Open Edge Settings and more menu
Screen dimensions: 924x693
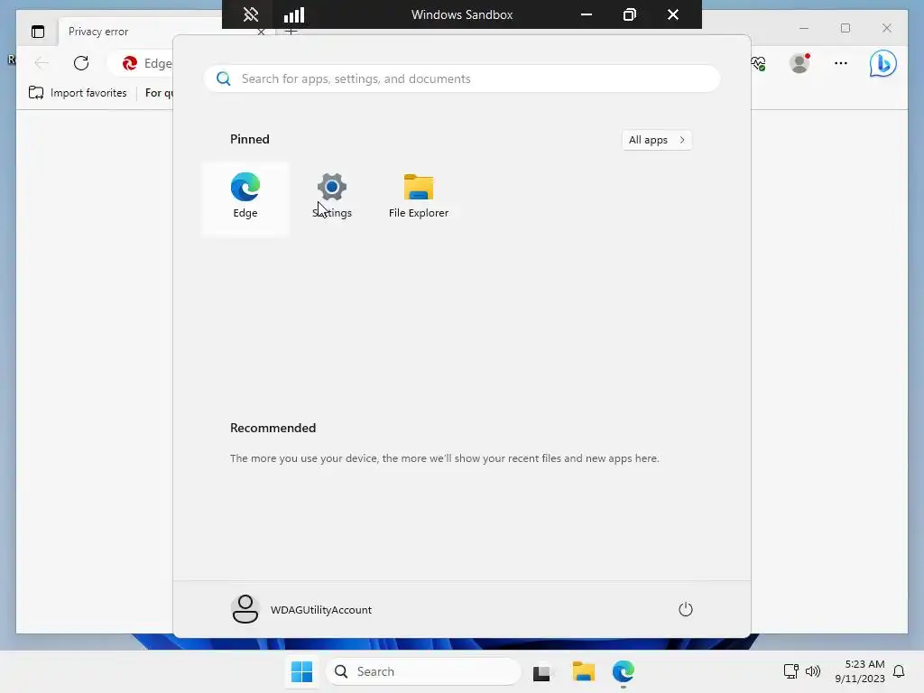[x=841, y=63]
